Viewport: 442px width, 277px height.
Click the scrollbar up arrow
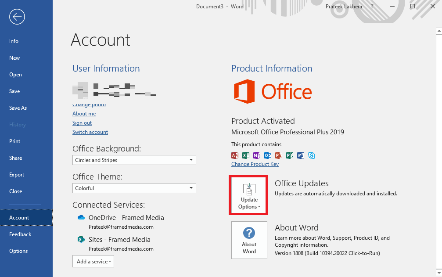[439, 31]
